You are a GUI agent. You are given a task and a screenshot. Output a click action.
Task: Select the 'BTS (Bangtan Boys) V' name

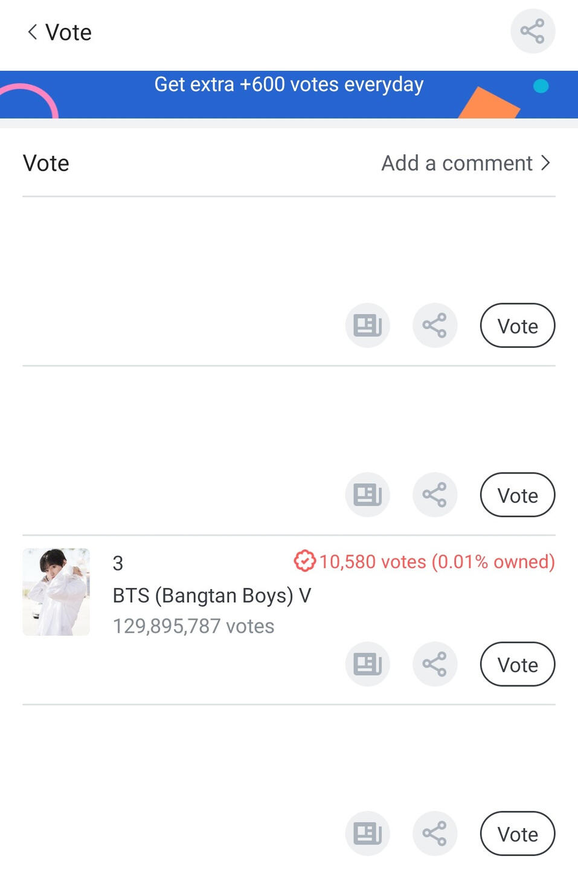[211, 595]
